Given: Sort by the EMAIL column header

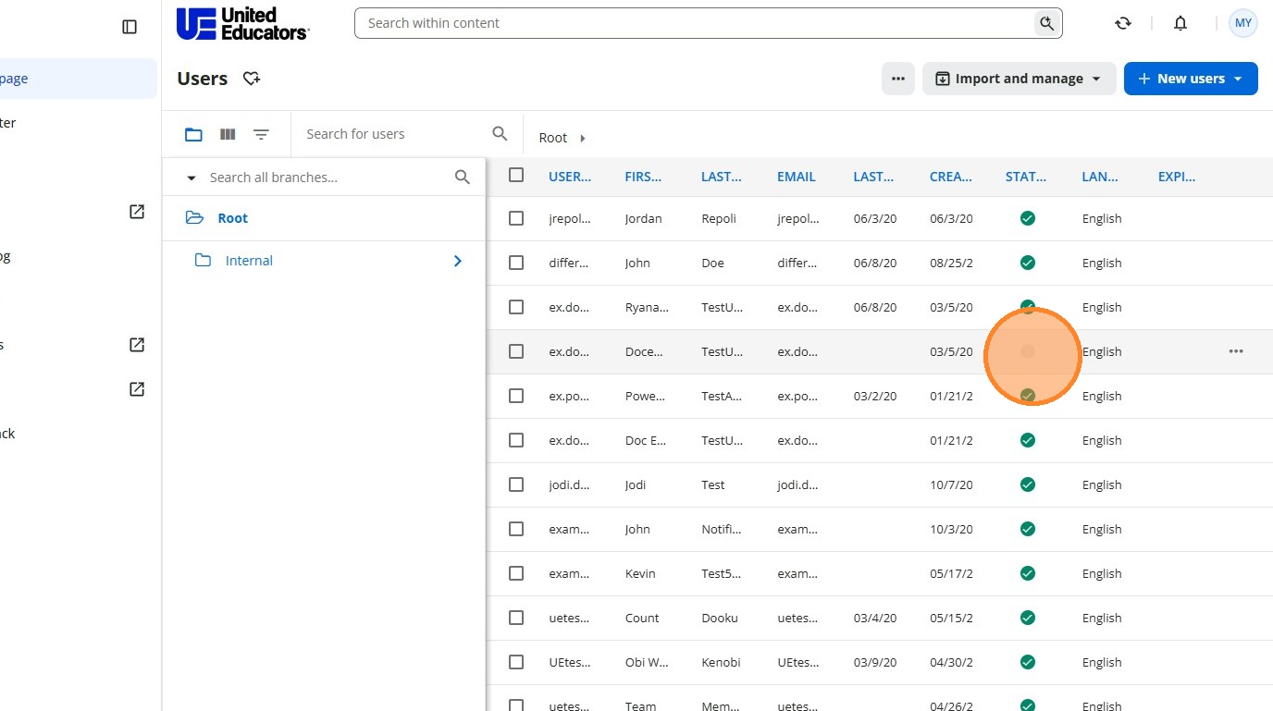Looking at the screenshot, I should point(797,177).
